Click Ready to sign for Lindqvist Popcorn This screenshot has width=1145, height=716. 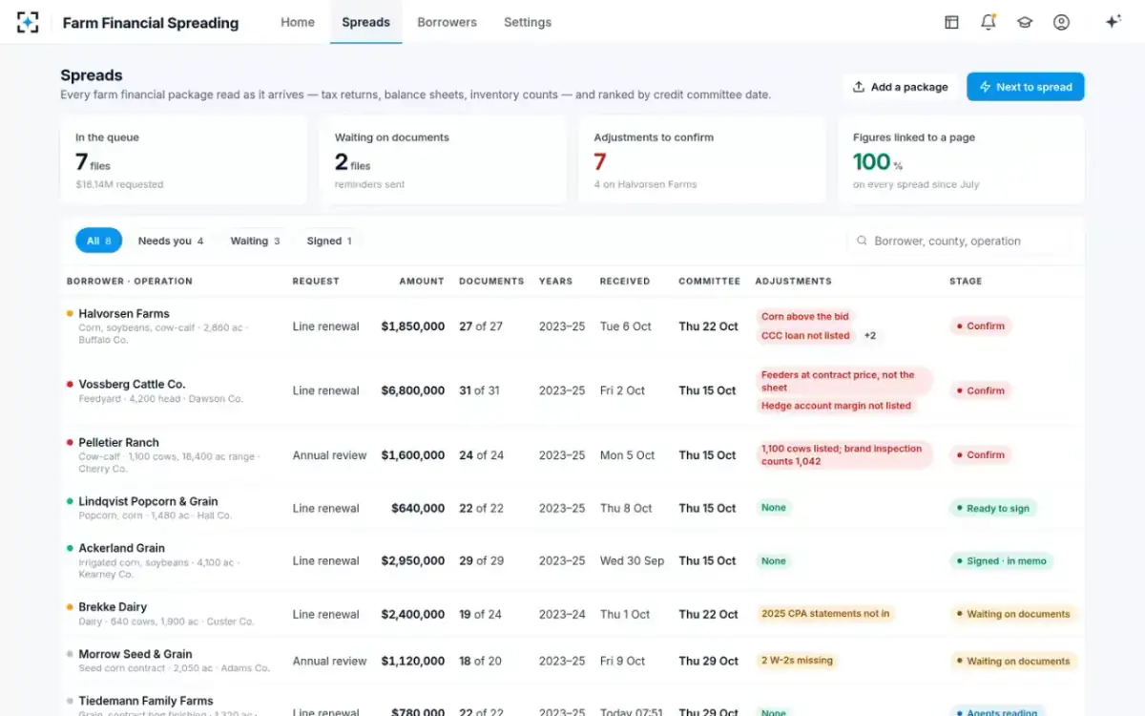coord(992,509)
